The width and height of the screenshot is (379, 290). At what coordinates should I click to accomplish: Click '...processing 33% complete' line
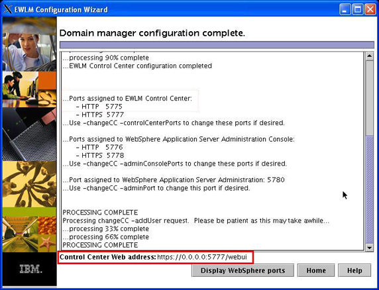pos(105,228)
